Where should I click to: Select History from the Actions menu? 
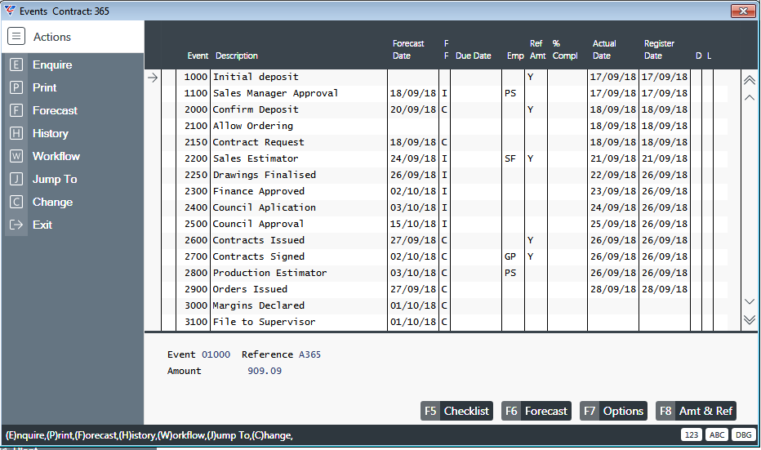51,133
